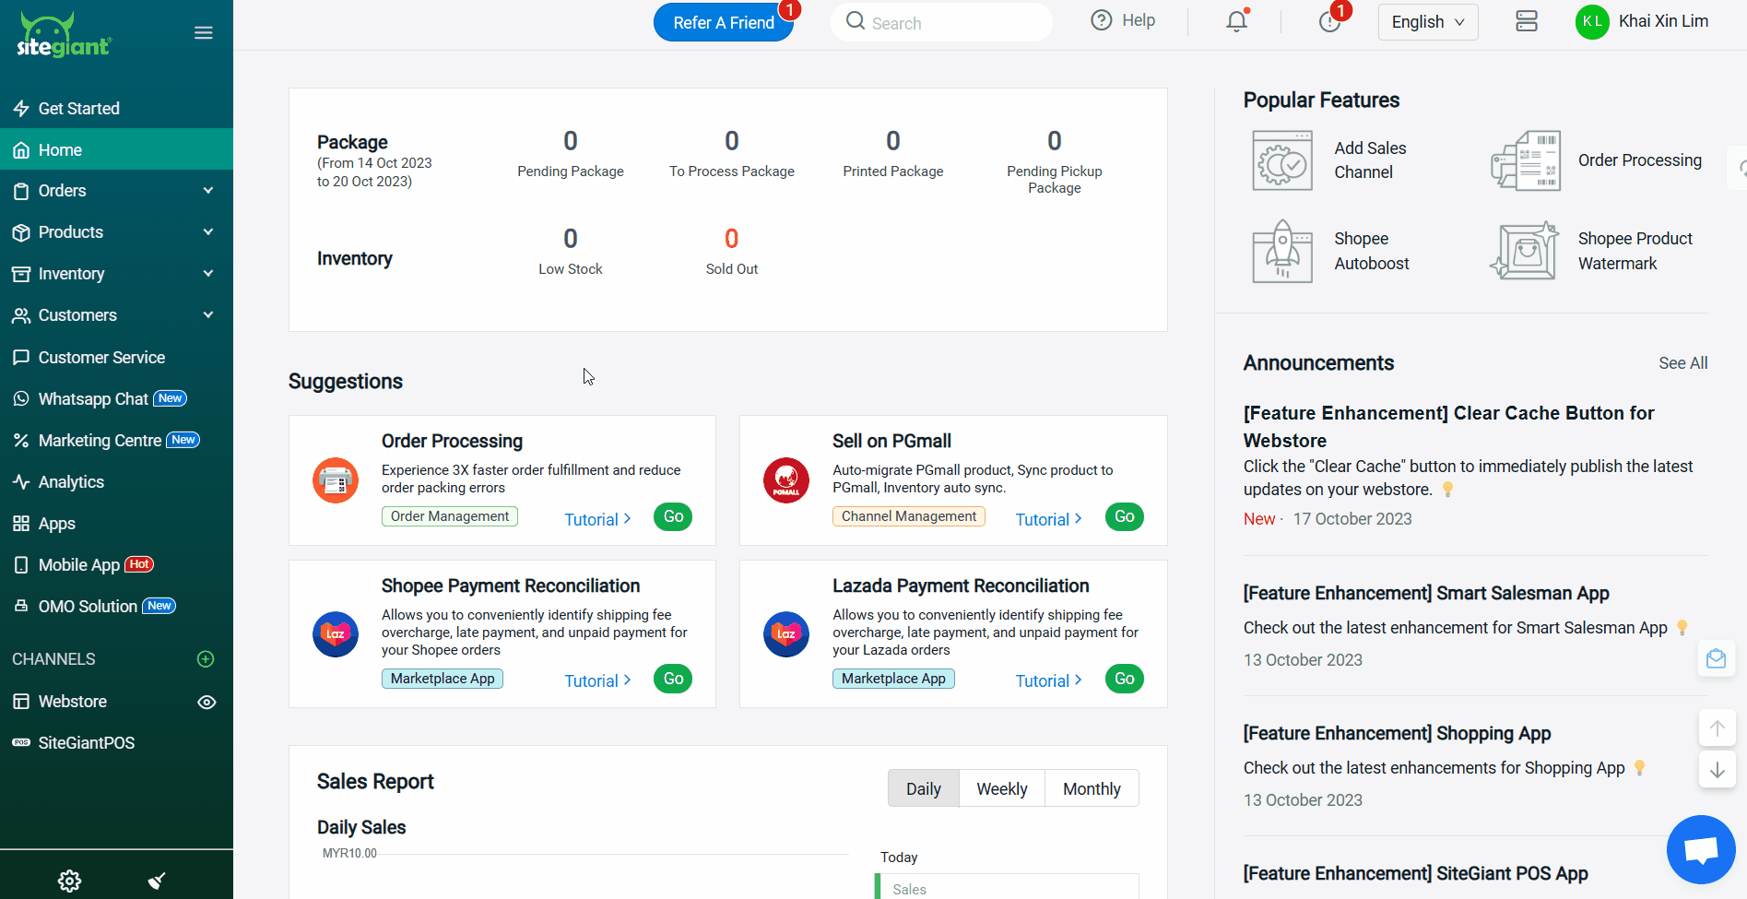Expand the Inventory sidebar section
The height and width of the screenshot is (899, 1747).
pos(116,274)
